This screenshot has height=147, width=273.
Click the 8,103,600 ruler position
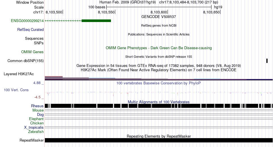point(159,12)
